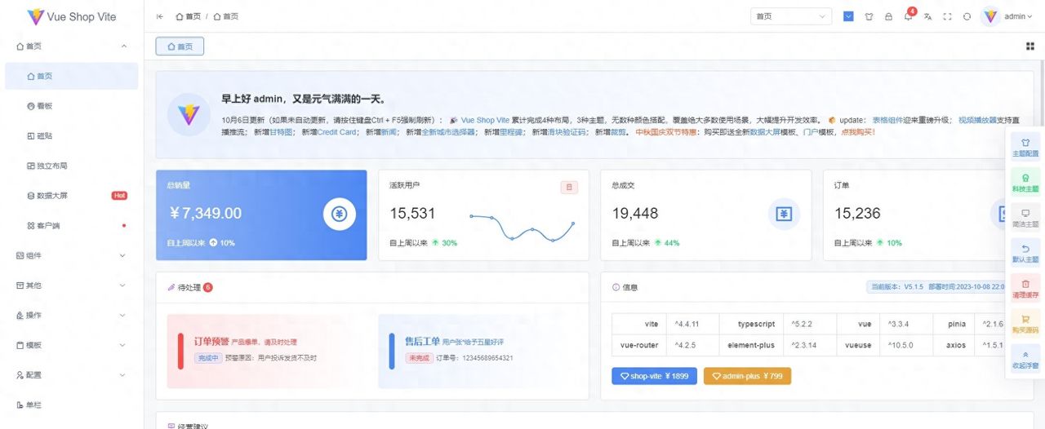Click the element-plus table cell
The height and width of the screenshot is (429, 1045).
click(x=751, y=345)
